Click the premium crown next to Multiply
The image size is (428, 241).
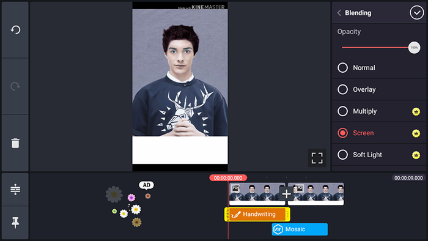pos(416,111)
